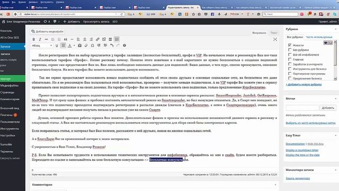This screenshot has height=191, width=339.
Task: Click the browser search field
Action: pos(280,14)
